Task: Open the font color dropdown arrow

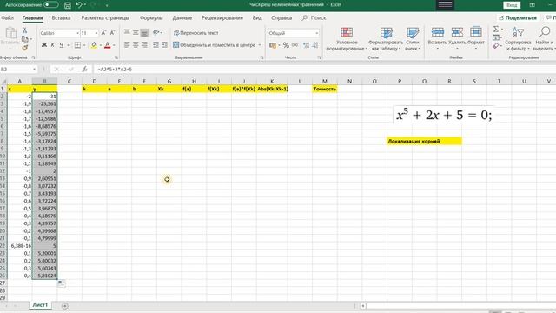Action: (x=114, y=45)
